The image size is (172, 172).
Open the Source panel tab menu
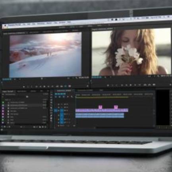pyautogui.click(x=27, y=33)
